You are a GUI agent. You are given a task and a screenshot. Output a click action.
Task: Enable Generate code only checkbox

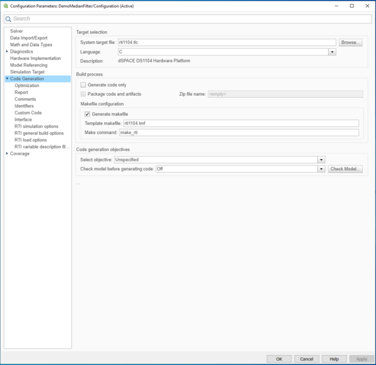(83, 85)
